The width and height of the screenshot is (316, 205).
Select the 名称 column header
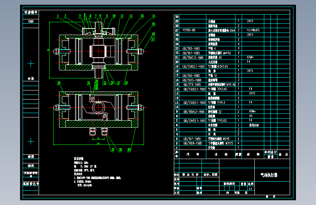click(221, 155)
